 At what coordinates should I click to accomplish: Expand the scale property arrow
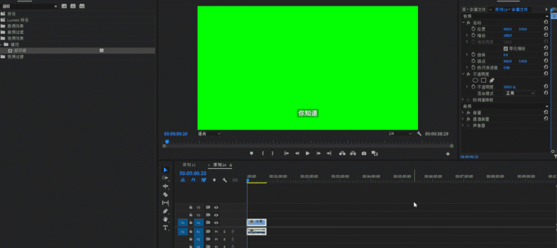[x=467, y=35]
